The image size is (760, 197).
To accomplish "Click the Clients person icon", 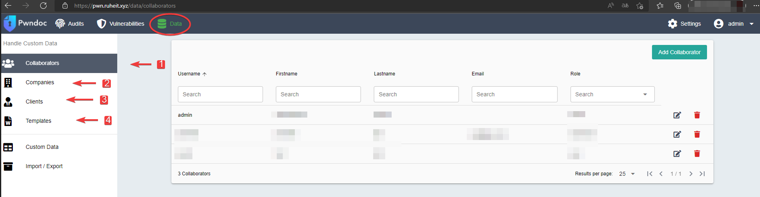I will [8, 102].
